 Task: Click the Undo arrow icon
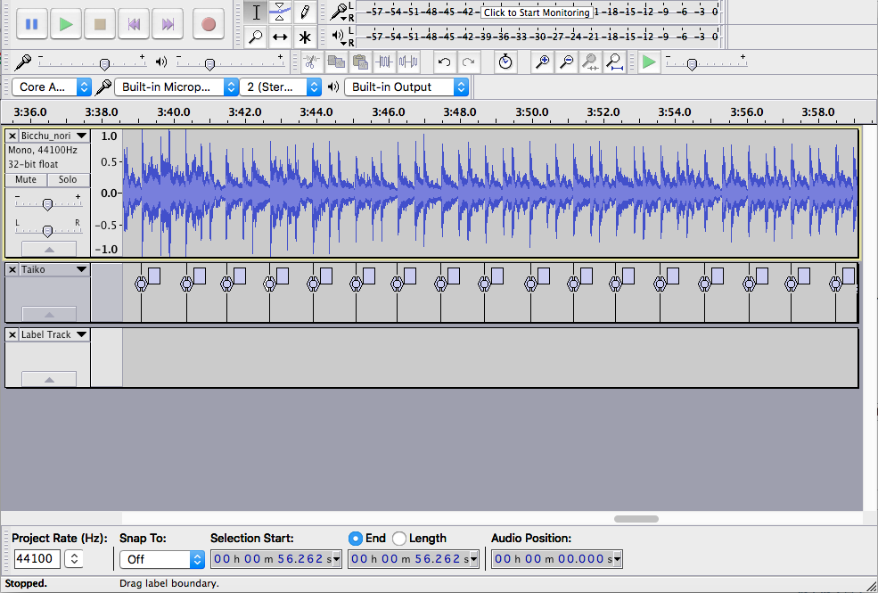pos(445,62)
